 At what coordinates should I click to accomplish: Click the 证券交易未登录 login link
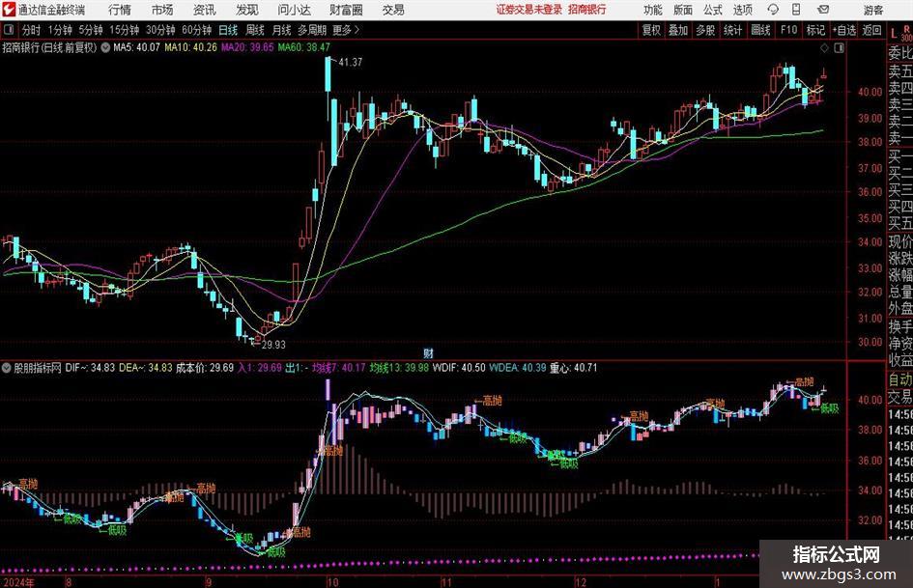click(529, 10)
